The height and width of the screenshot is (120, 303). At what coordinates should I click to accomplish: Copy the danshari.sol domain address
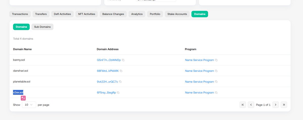coord(121,71)
